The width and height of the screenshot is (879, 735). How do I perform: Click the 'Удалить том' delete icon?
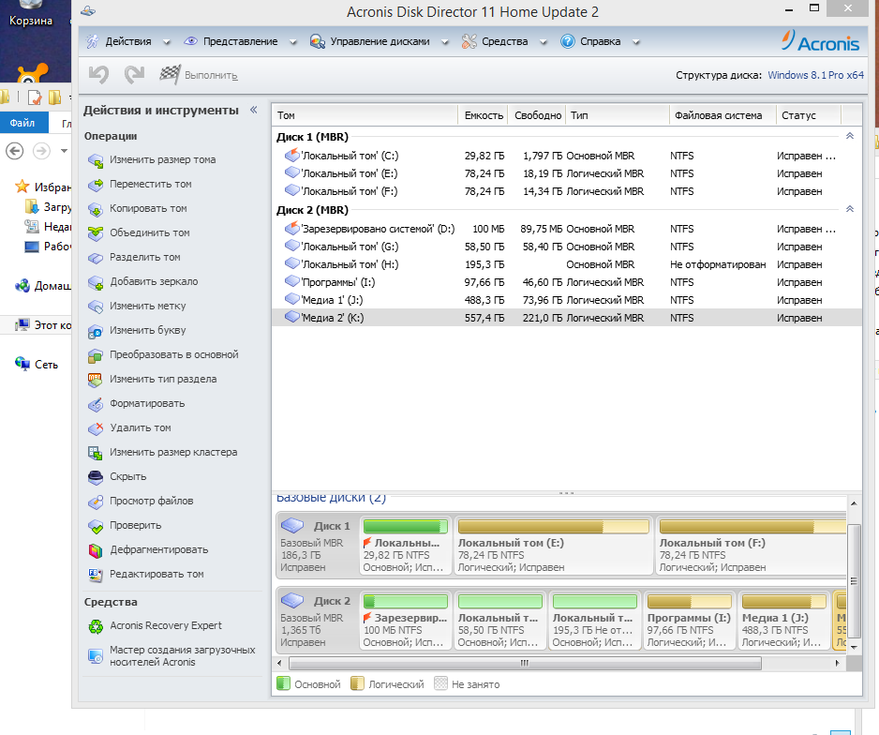tap(96, 428)
